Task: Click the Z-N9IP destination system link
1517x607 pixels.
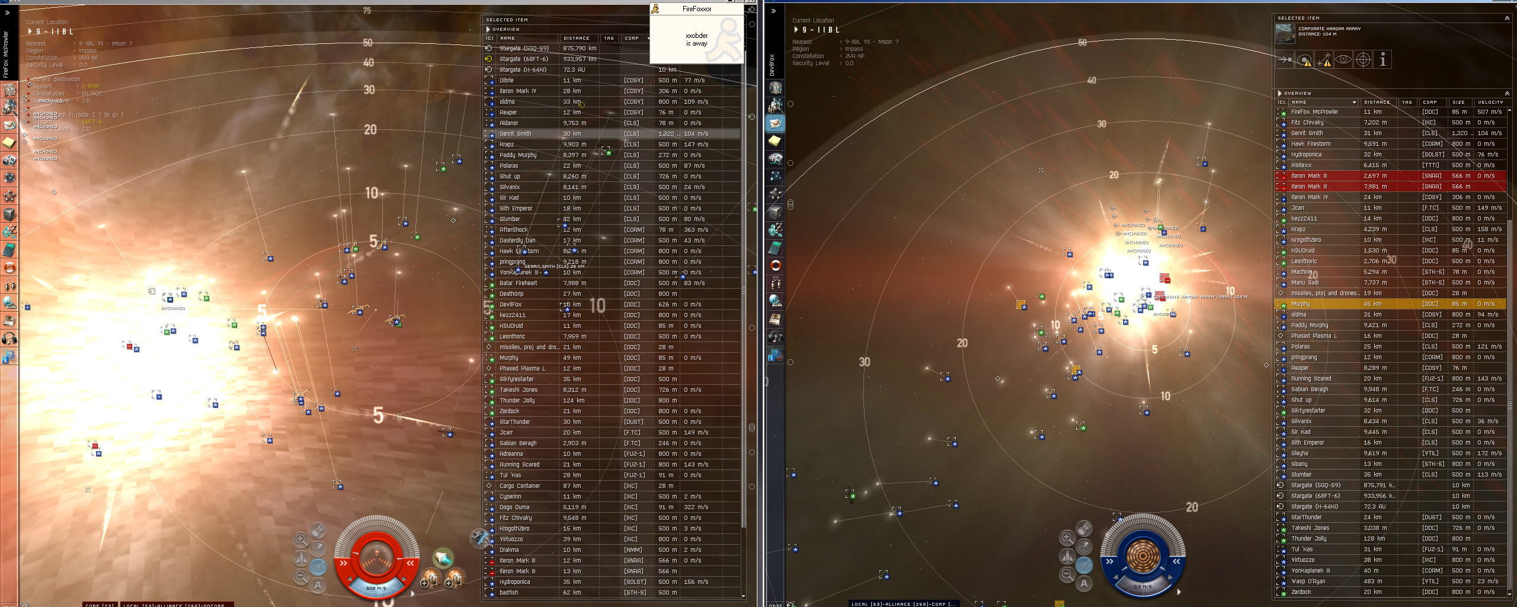Action: click(91, 87)
